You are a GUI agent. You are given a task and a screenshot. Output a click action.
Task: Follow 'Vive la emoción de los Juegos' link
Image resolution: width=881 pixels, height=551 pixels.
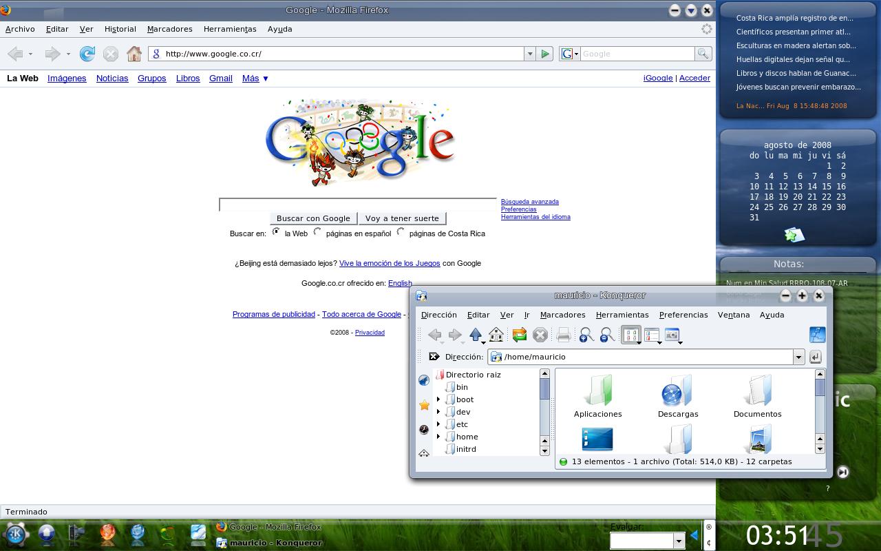tap(390, 263)
